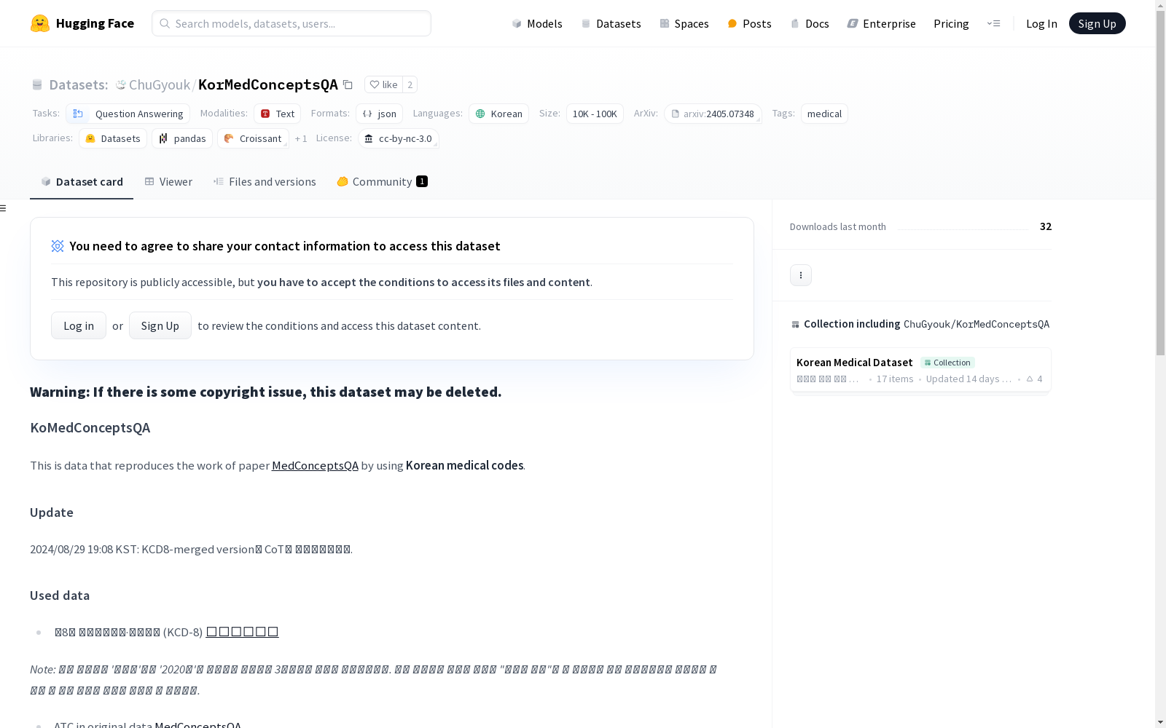Select the Text modality tag
The image size is (1166, 728).
tap(277, 114)
